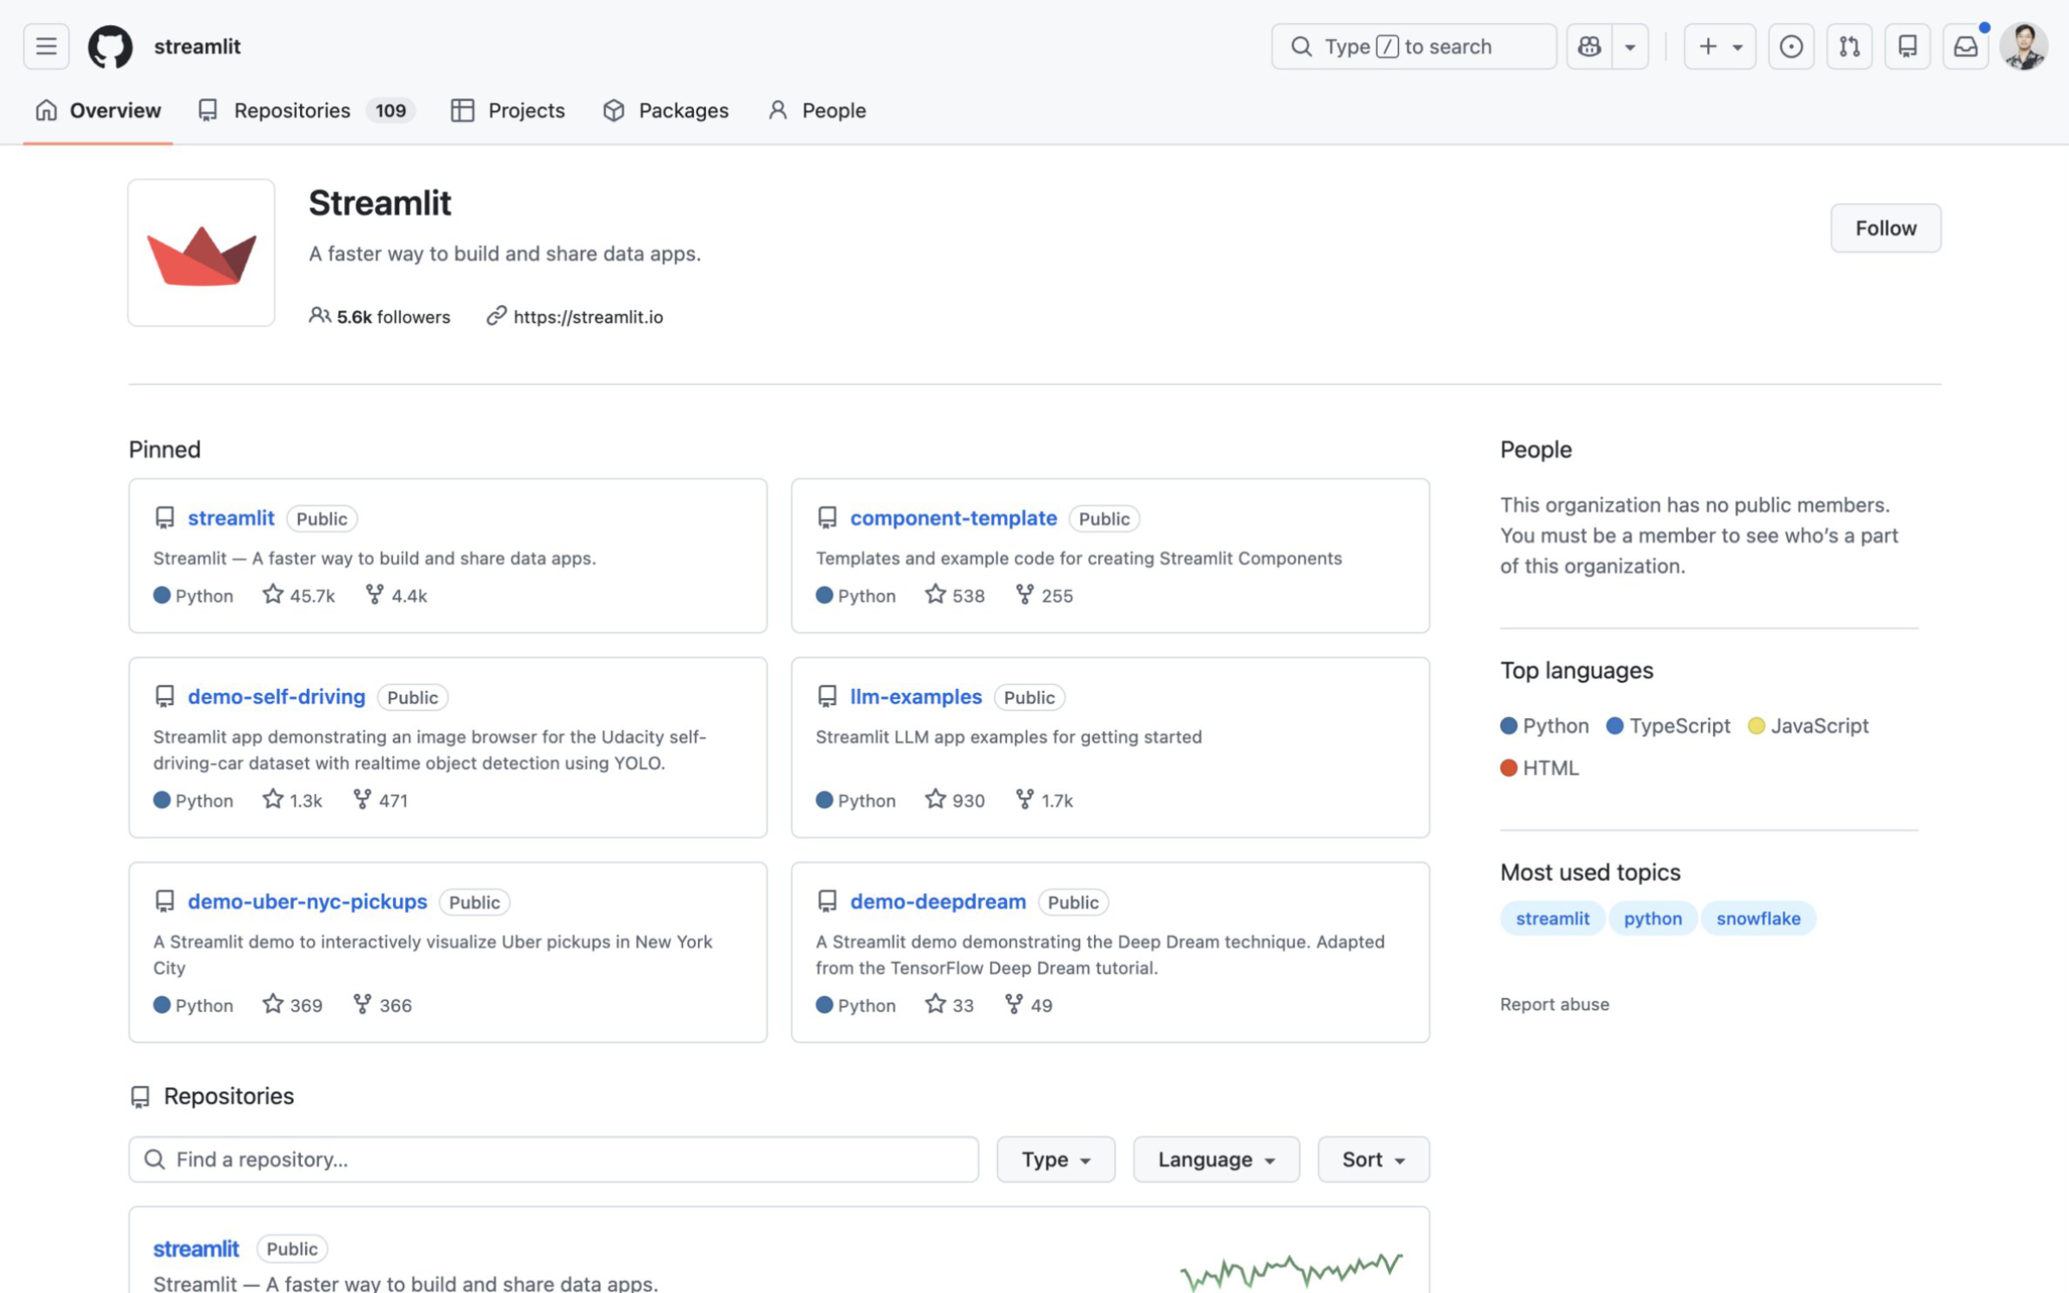Expand the Sort dropdown
Viewport: 2069px width, 1293px height.
click(1372, 1159)
